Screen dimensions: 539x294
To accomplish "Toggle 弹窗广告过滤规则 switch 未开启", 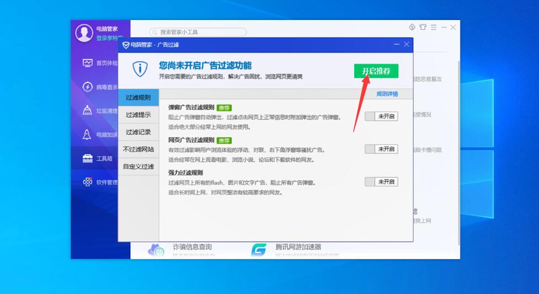I will (x=381, y=116).
